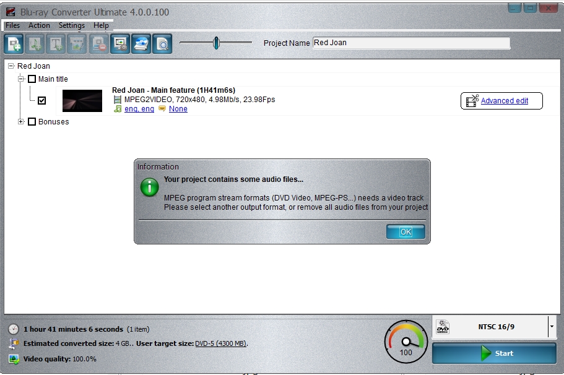This screenshot has width=564, height=375.
Task: Click the video quality picture icon
Action: pos(14,359)
